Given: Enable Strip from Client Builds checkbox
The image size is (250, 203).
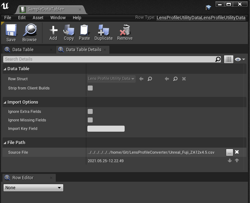Looking at the screenshot, I should pyautogui.click(x=90, y=88).
